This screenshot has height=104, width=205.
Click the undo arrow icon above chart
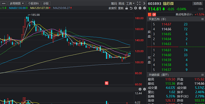(x=131, y=8)
